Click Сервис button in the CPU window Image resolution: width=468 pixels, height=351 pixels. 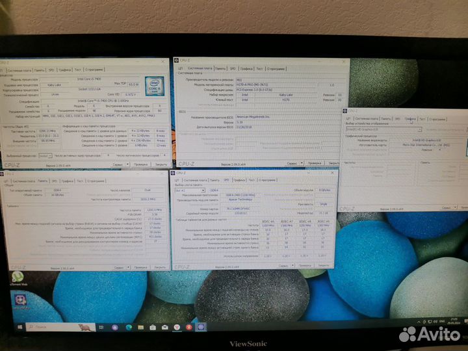tap(118, 164)
